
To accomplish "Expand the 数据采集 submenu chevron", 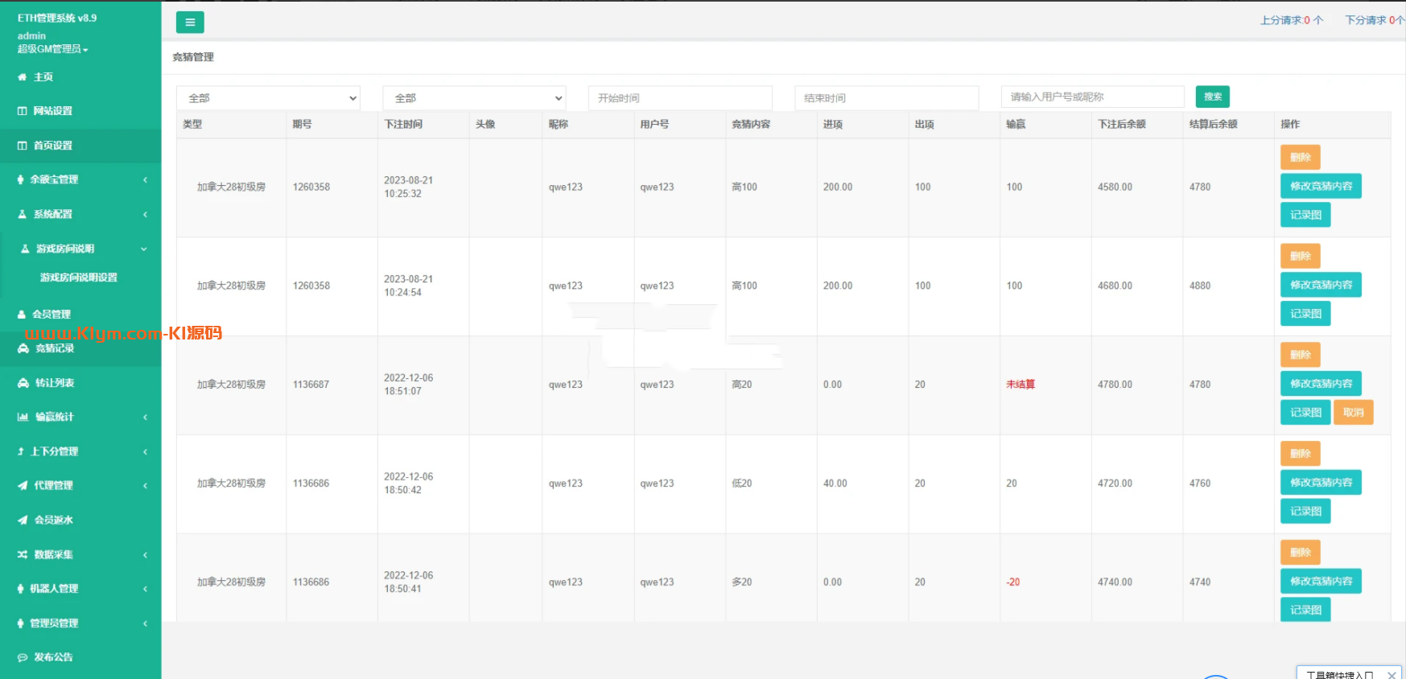I will [x=145, y=554].
